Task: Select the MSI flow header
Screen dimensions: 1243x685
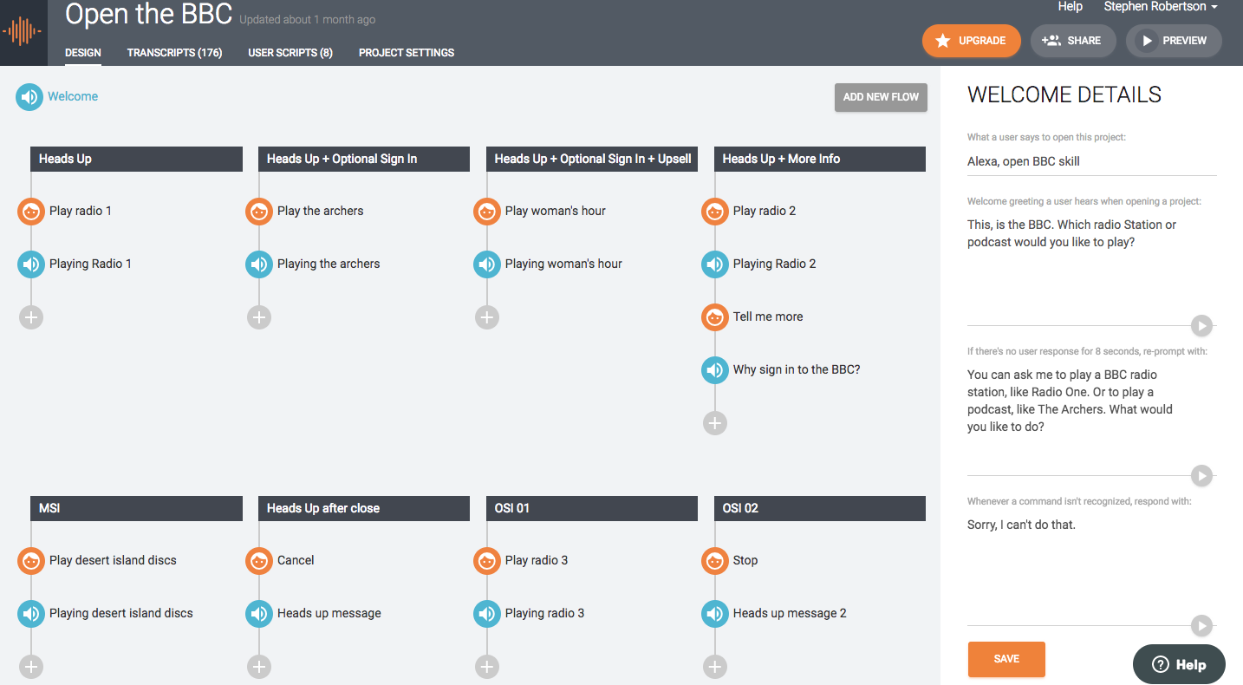Action: click(136, 508)
